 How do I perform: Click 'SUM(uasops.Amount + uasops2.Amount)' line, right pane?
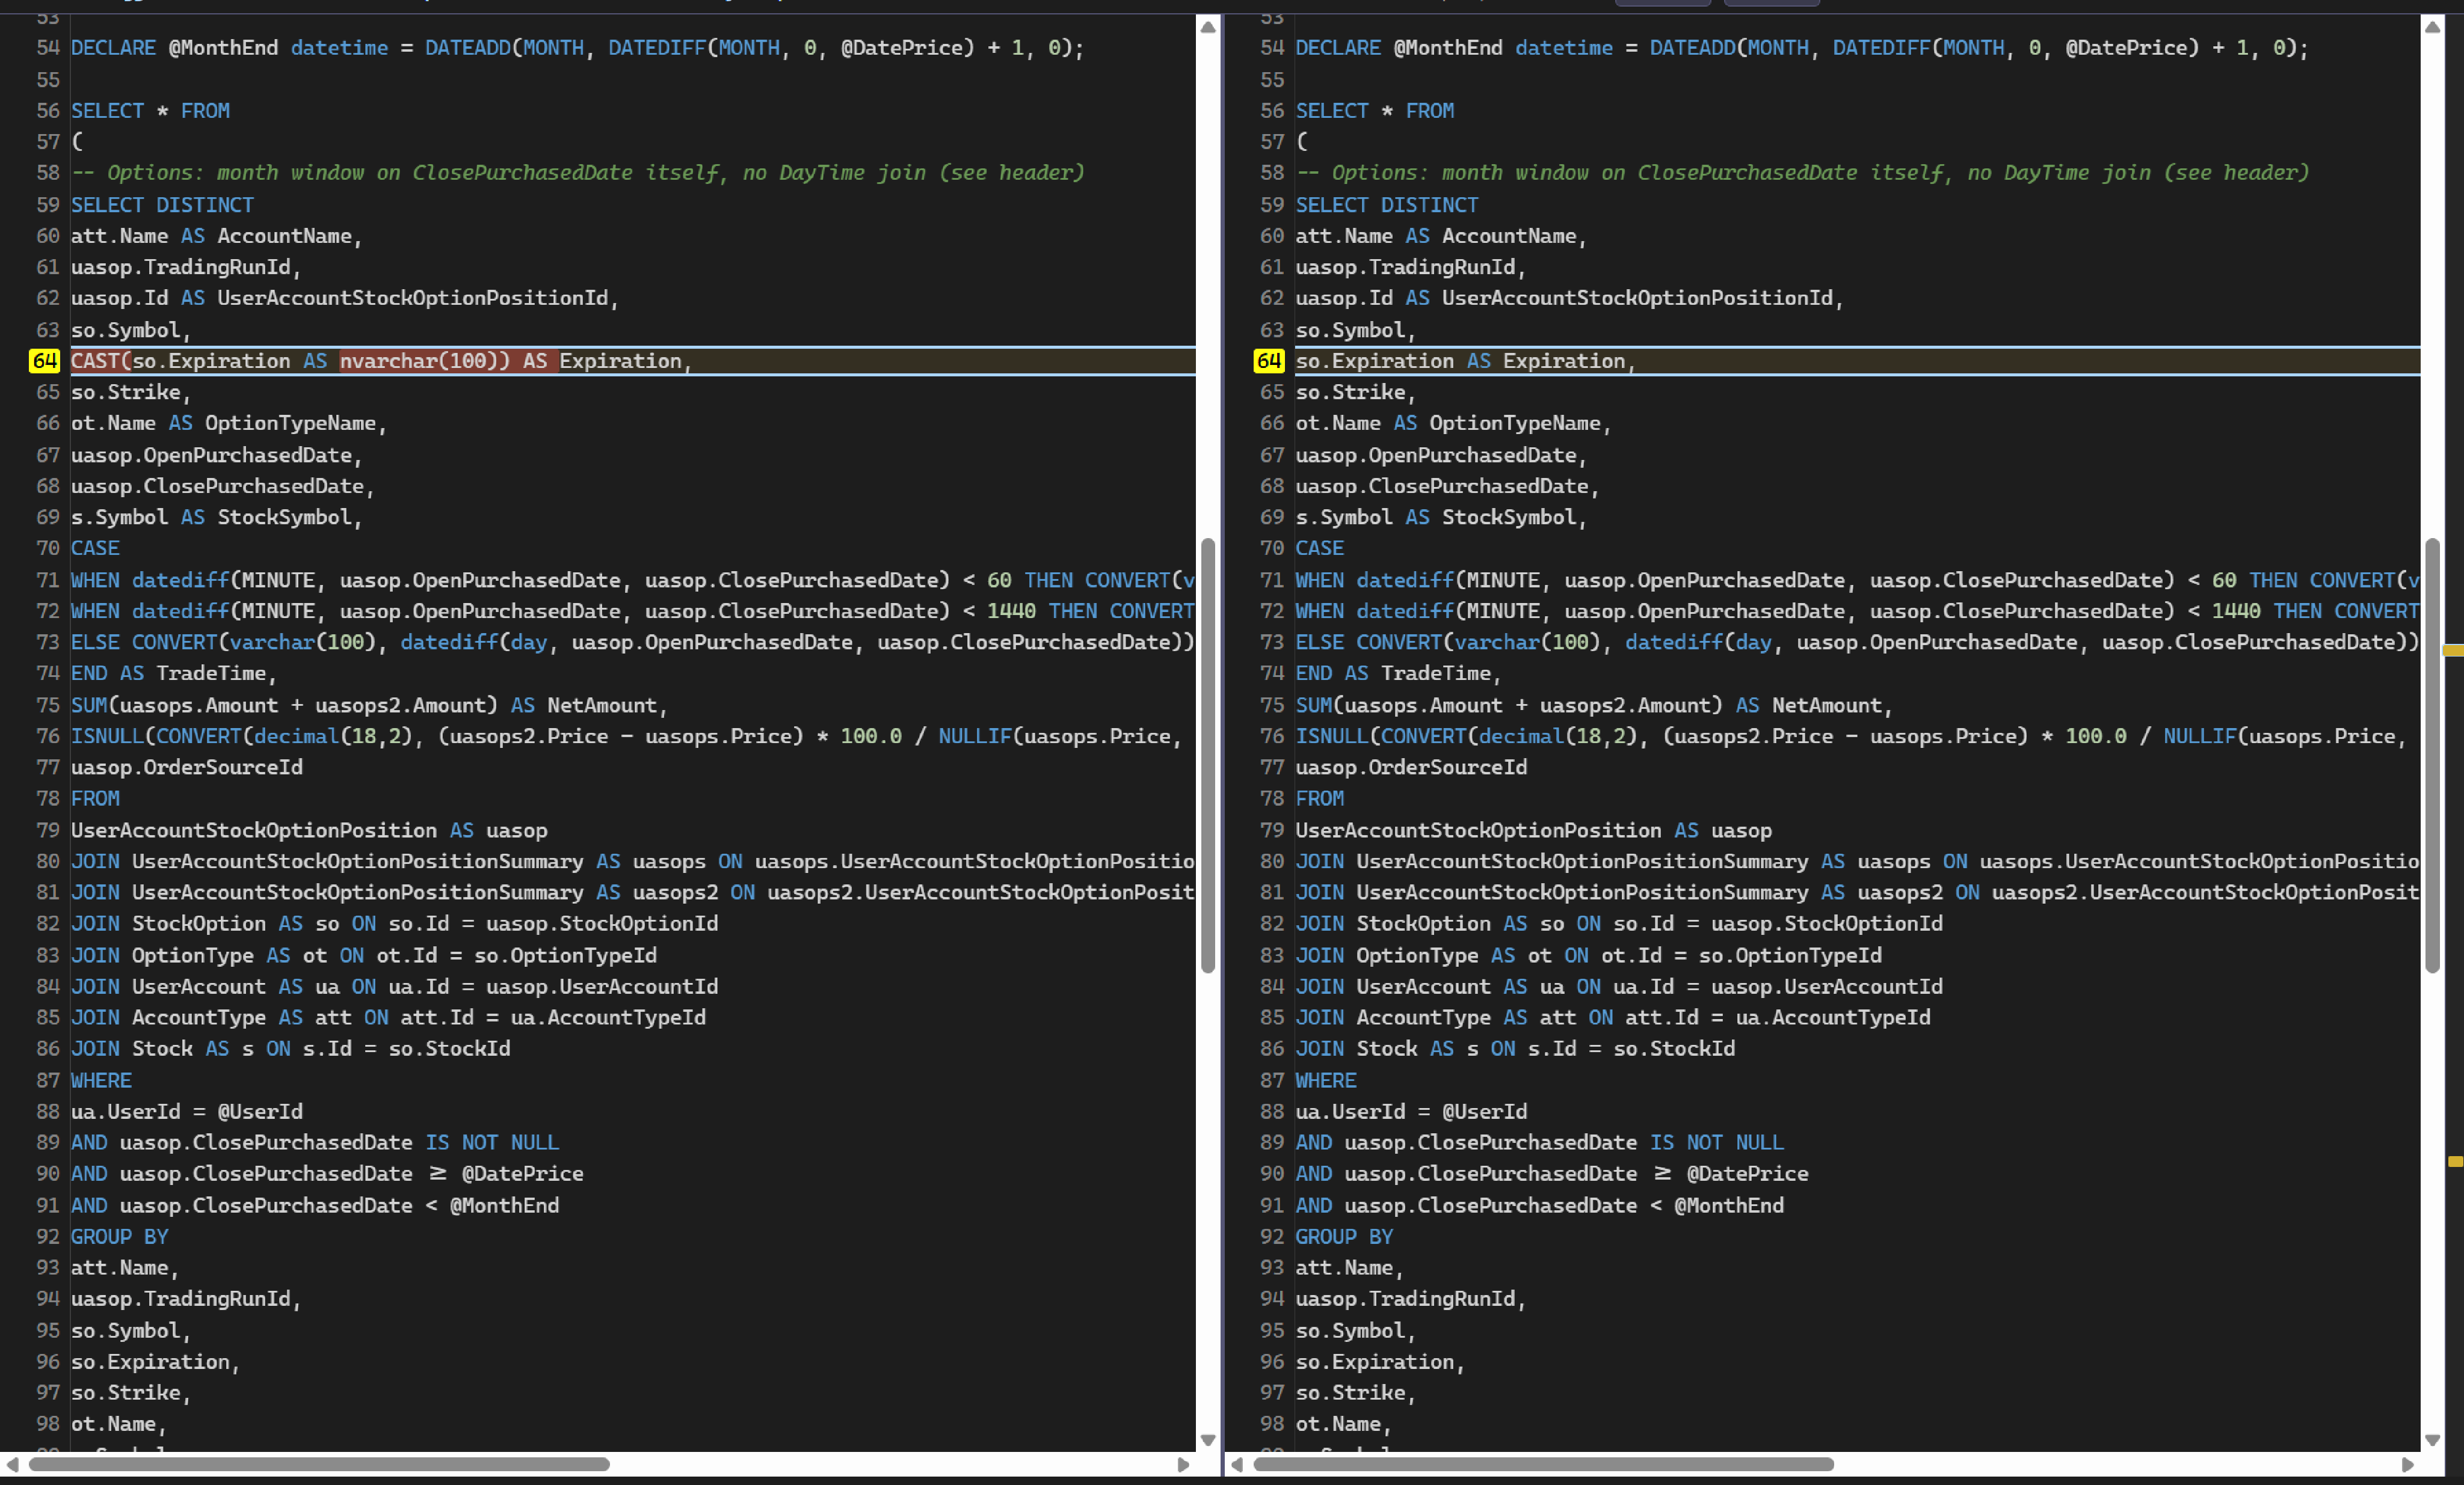(x=1594, y=705)
